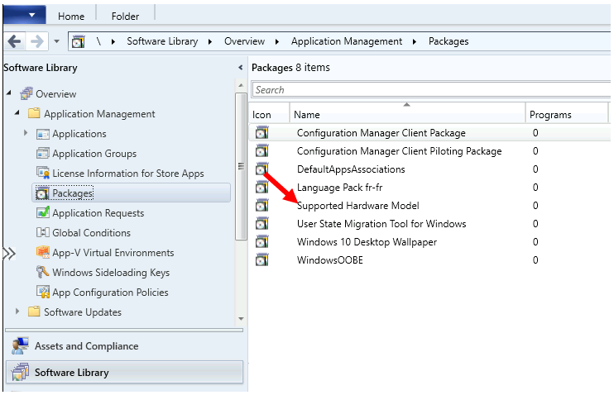Select Configuration Manager Client Package row
The width and height of the screenshot is (614, 395).
[429, 133]
